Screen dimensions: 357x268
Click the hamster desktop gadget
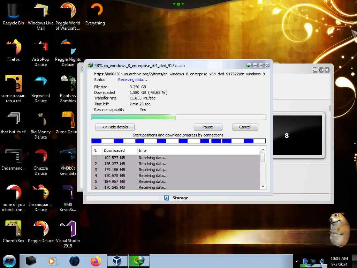click(x=340, y=230)
